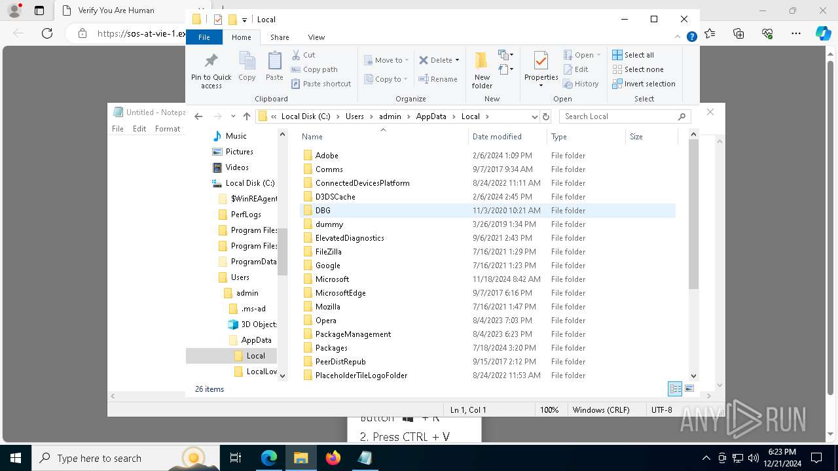Click the Notepad taskbar icon
Image resolution: width=838 pixels, height=471 pixels.
[365, 458]
